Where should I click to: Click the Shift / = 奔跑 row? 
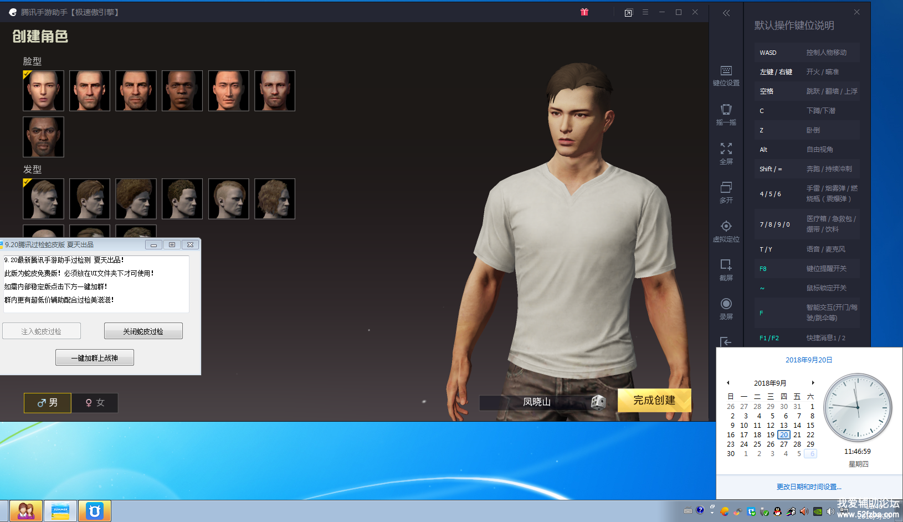coord(807,169)
